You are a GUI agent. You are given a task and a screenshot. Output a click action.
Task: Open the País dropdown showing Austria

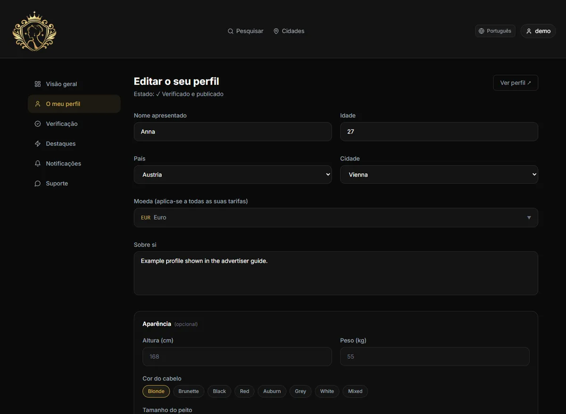(x=233, y=174)
